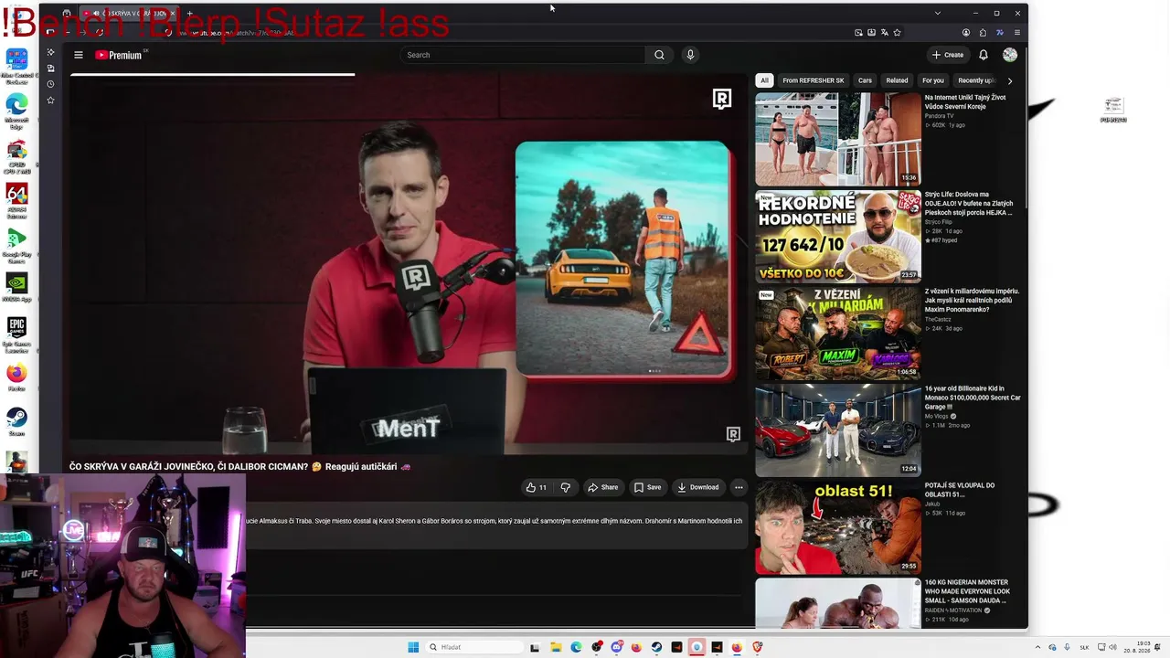
Task: Click the main video player
Action: tap(409, 264)
